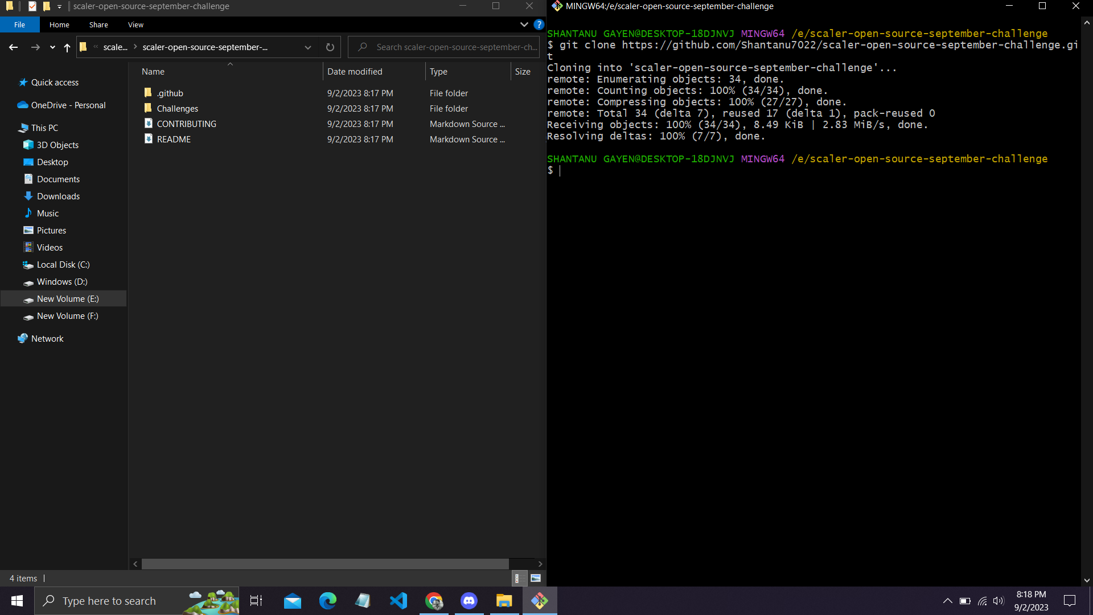Switch to the Home ribbon tab
This screenshot has height=615, width=1093.
59,24
